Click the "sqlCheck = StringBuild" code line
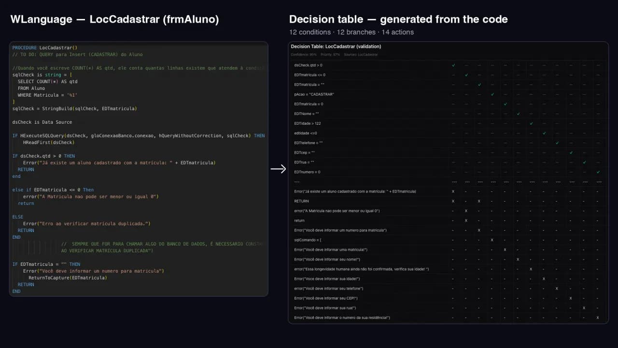Image resolution: width=618 pixels, height=348 pixels. pyautogui.click(x=75, y=109)
